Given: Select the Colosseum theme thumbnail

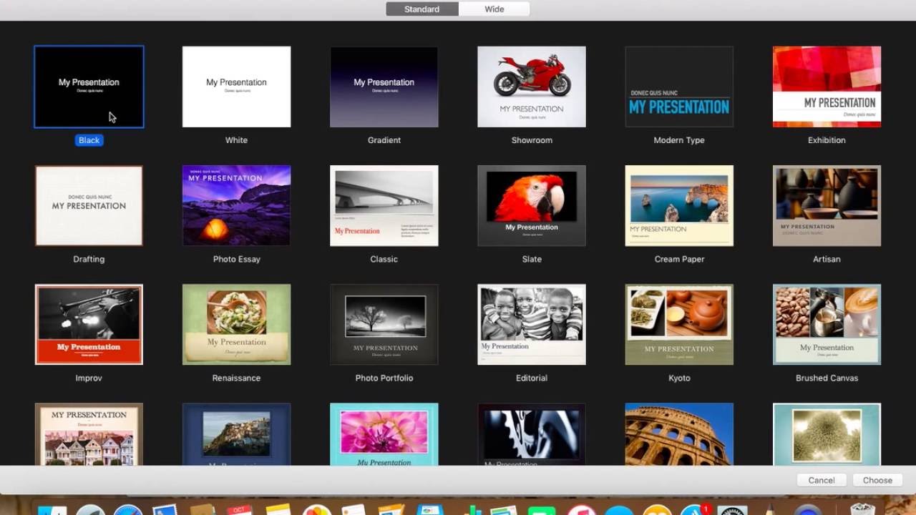Looking at the screenshot, I should [679, 434].
